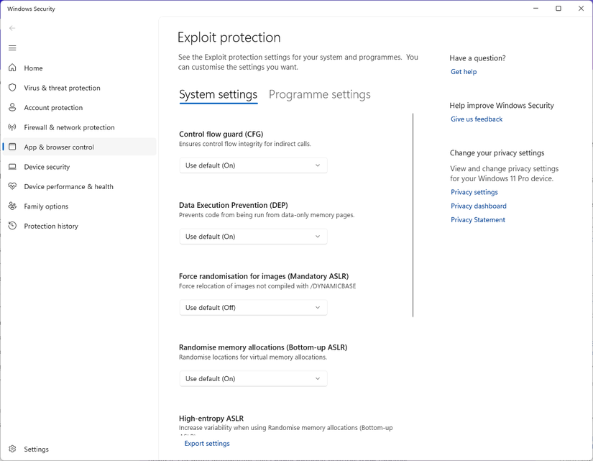Go to the Home page
The height and width of the screenshot is (461, 593).
coord(34,68)
